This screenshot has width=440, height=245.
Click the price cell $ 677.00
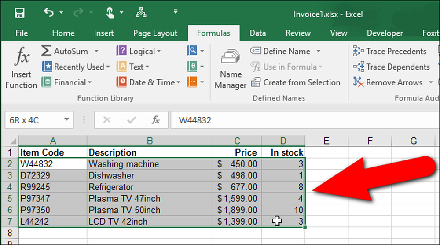[x=237, y=187]
